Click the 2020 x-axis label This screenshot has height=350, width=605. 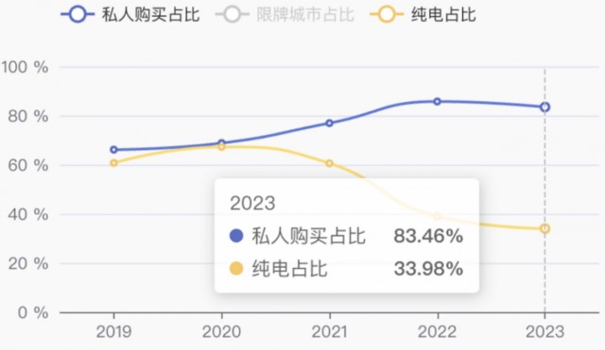(x=221, y=331)
